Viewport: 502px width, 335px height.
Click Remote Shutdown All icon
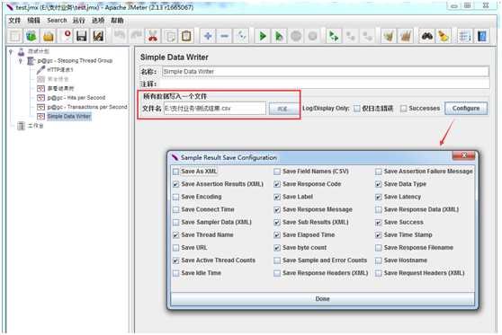pos(367,36)
